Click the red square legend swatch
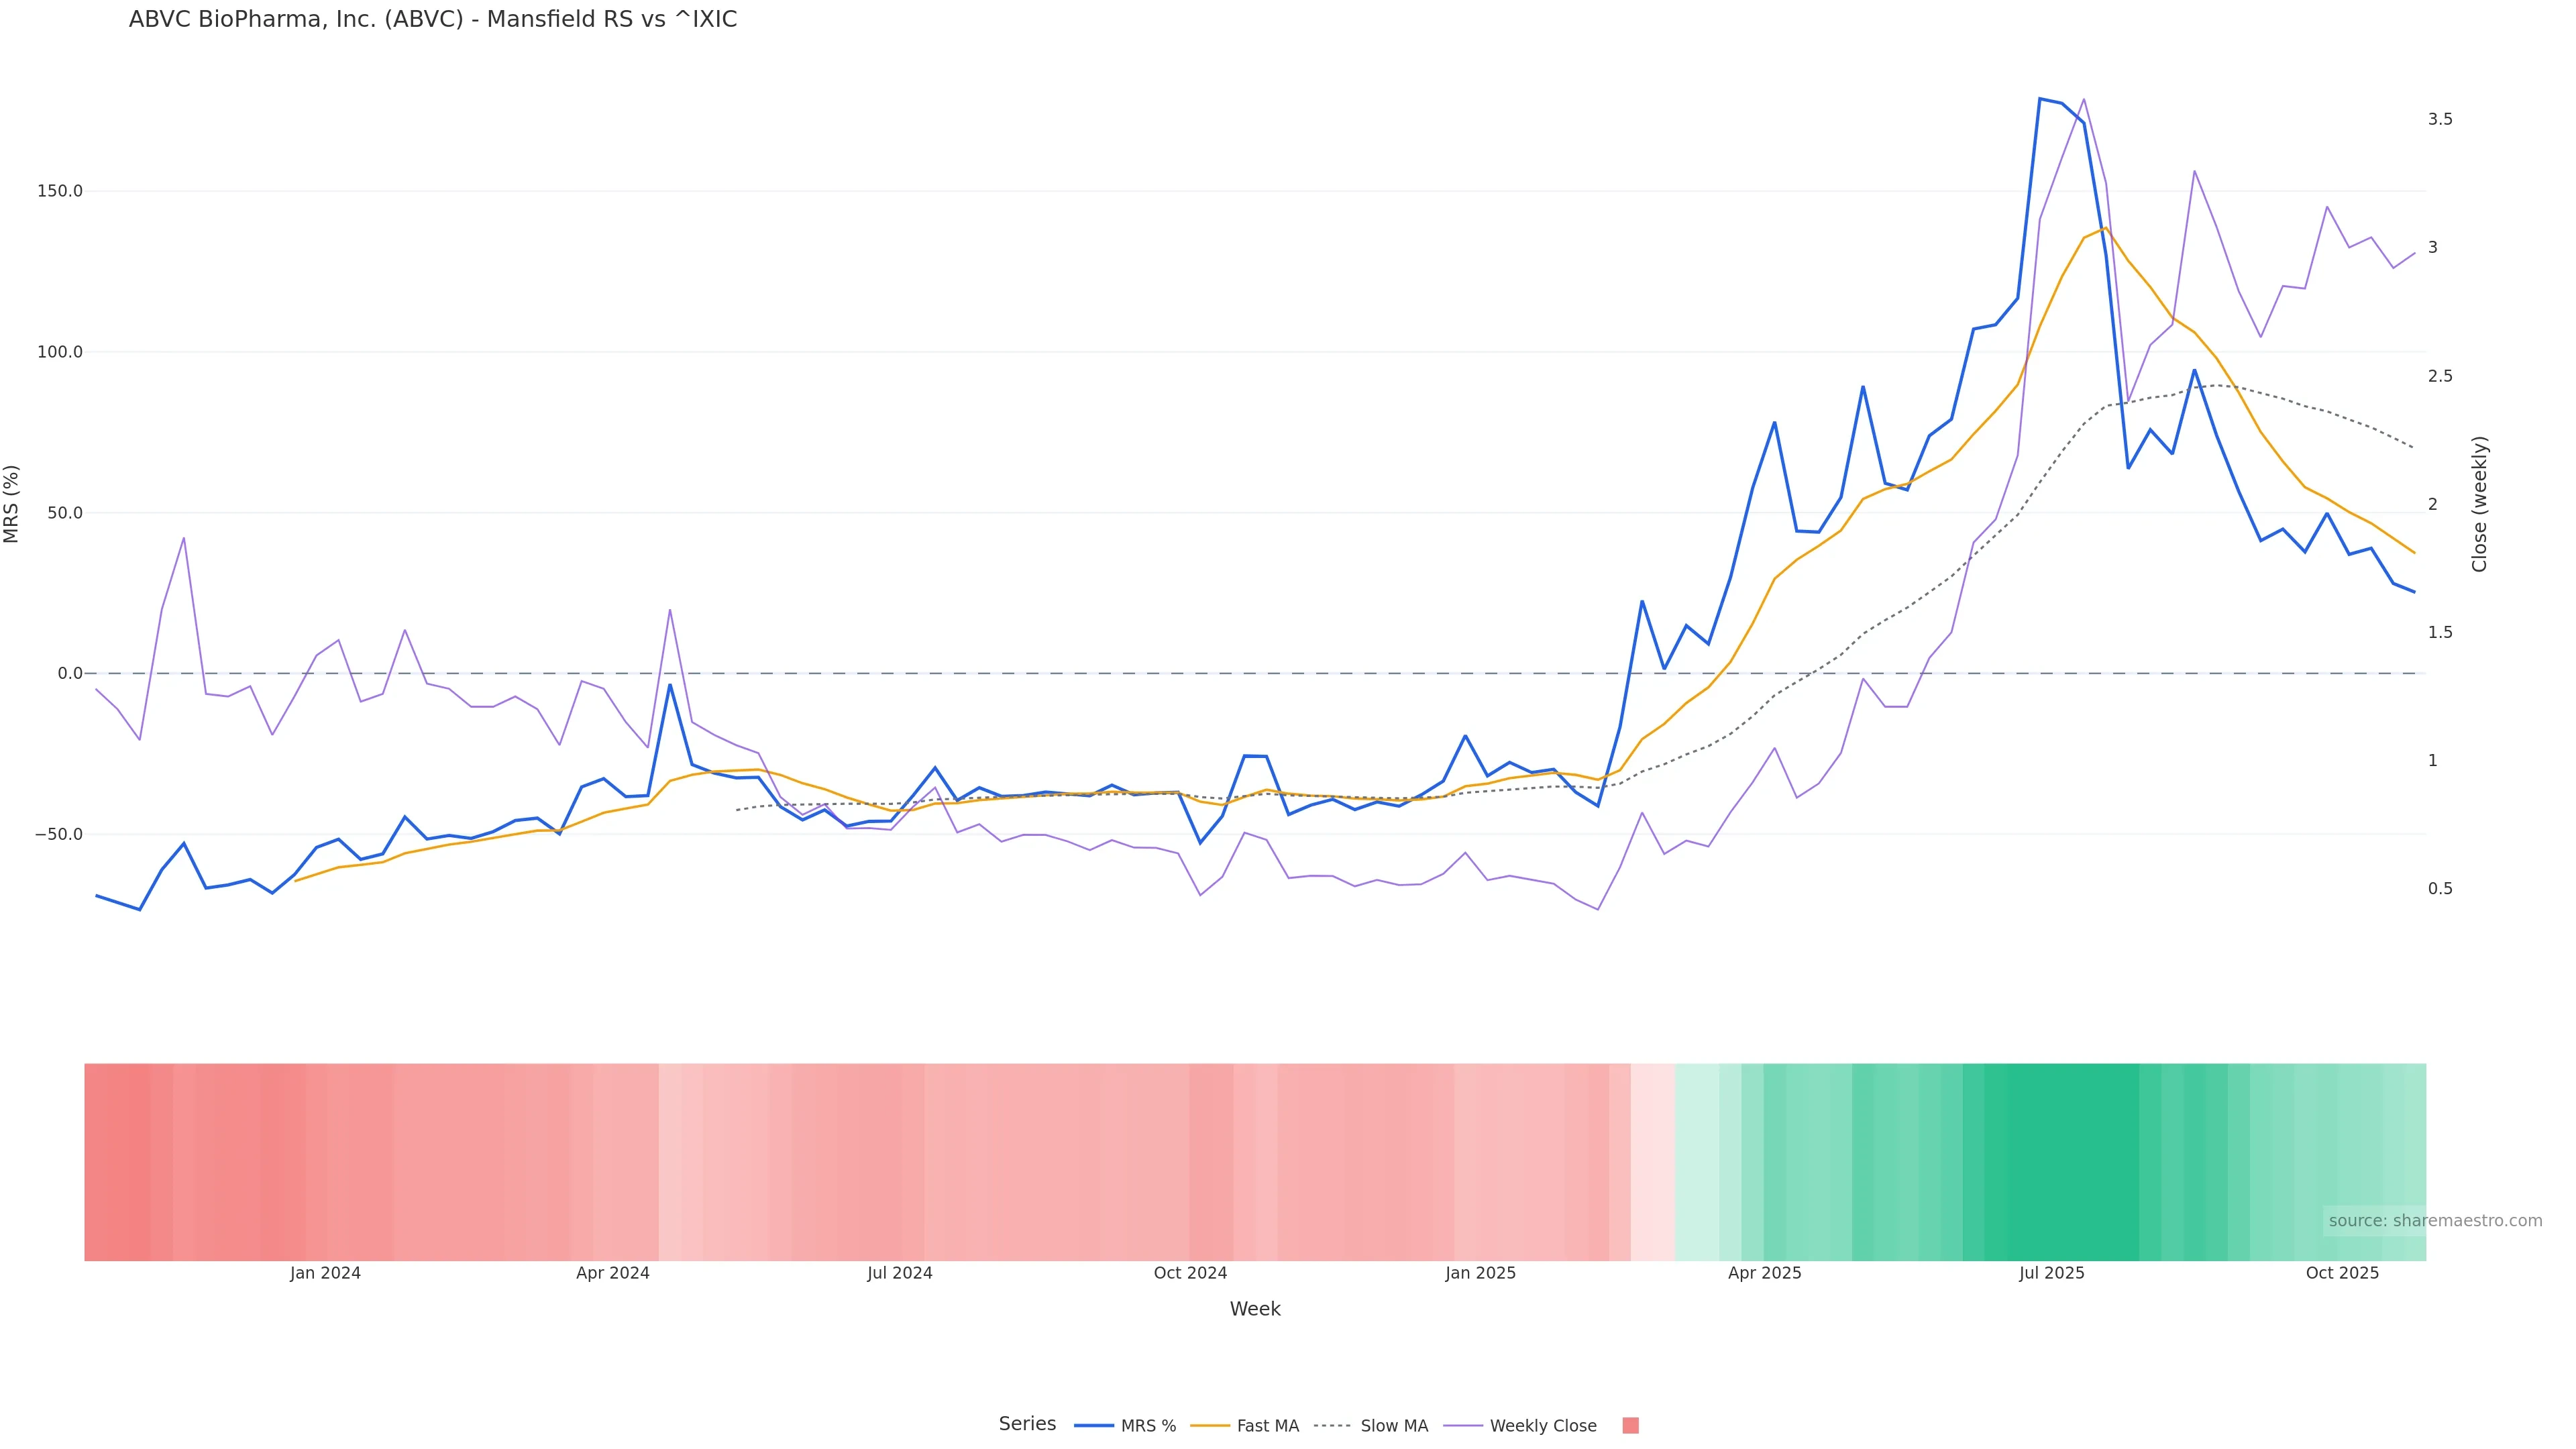The width and height of the screenshot is (2576, 1449). click(1630, 1426)
